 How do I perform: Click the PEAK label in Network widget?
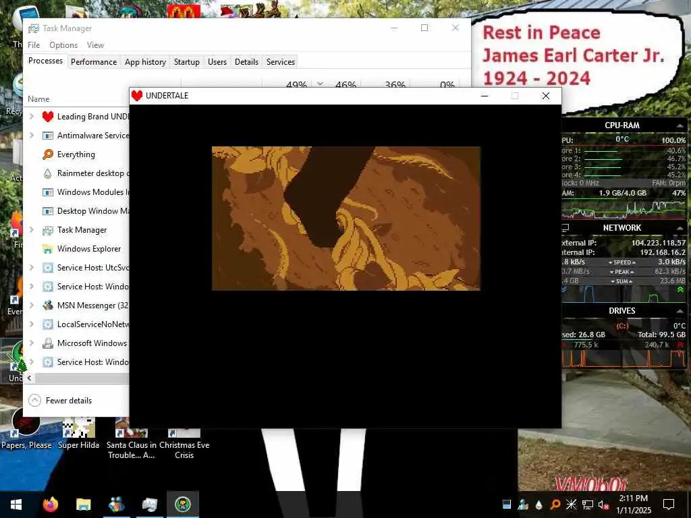coord(621,272)
